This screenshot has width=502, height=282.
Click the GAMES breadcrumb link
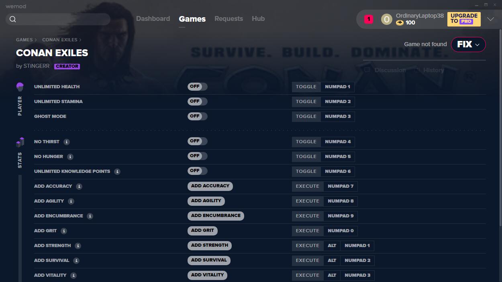click(24, 40)
